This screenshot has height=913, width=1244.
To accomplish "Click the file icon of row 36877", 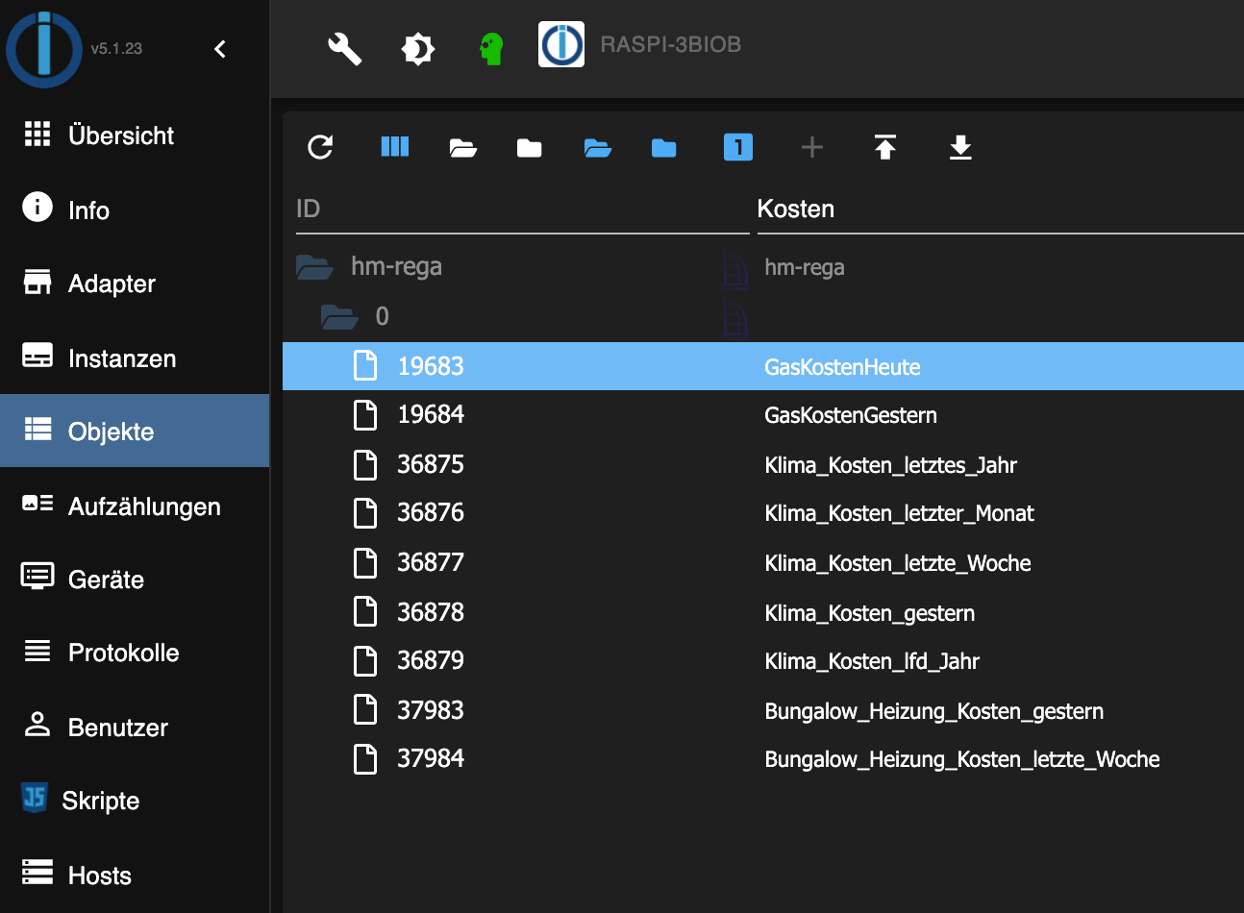I will pos(365,563).
